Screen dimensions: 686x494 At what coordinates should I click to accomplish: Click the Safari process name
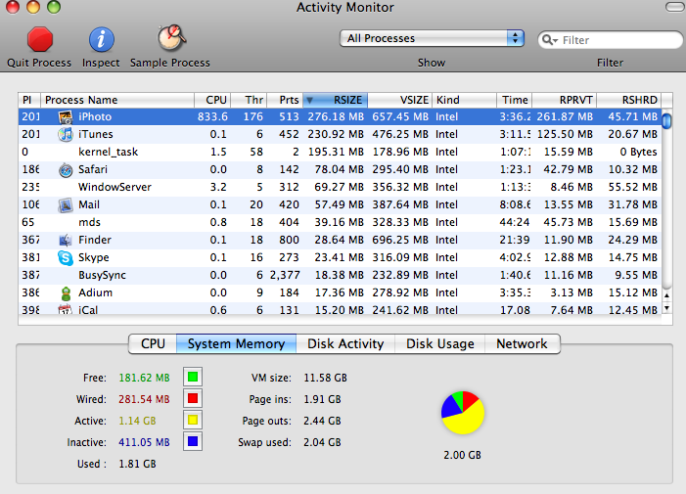(x=93, y=169)
